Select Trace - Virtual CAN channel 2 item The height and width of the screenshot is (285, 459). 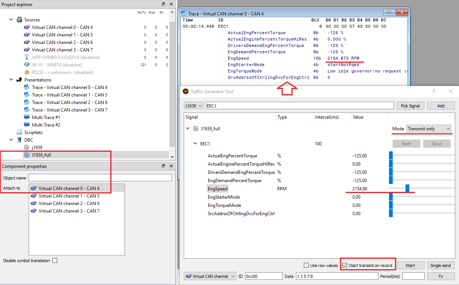[70, 102]
